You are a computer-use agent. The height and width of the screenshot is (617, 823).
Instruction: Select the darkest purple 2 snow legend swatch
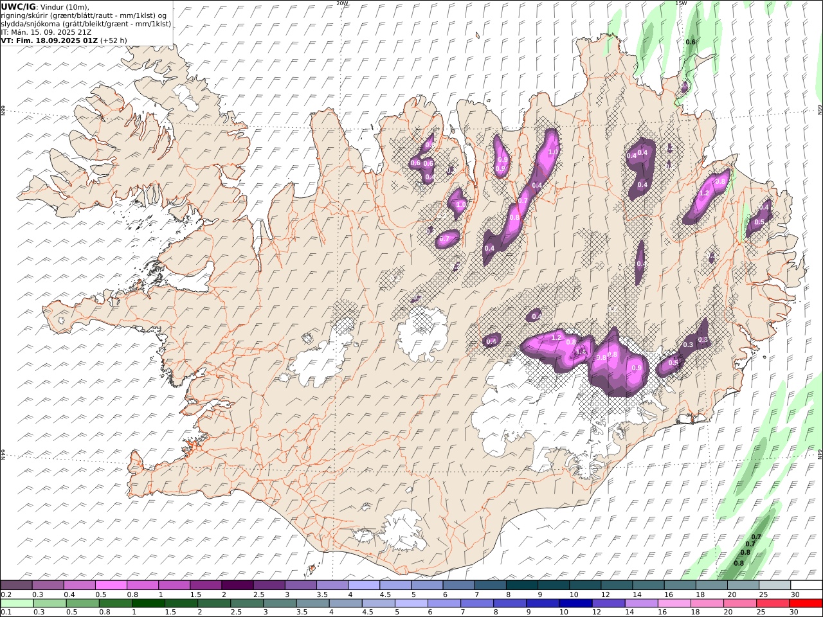click(237, 586)
